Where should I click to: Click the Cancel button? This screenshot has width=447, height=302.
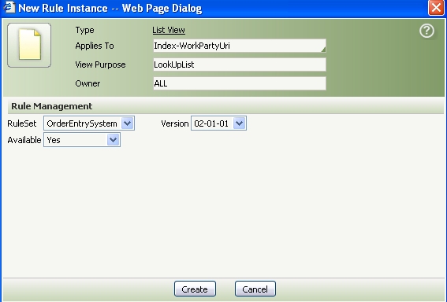click(x=255, y=289)
